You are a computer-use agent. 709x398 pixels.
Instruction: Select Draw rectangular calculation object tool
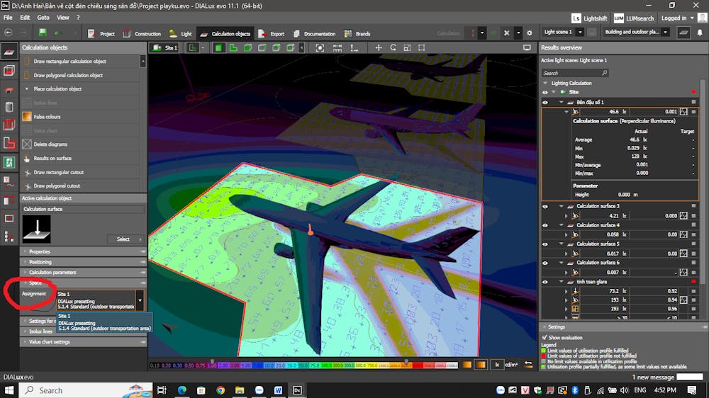pos(68,61)
